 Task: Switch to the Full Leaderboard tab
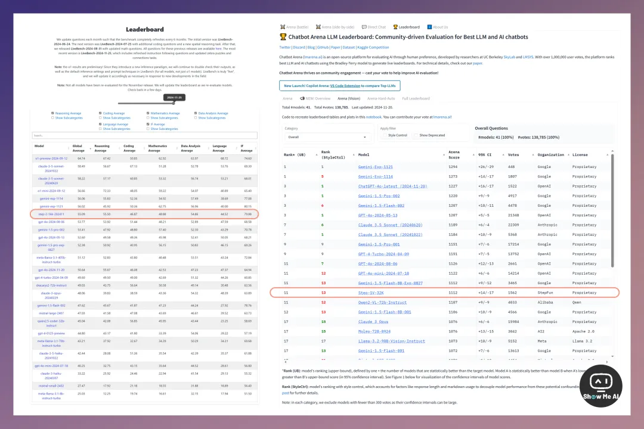click(x=416, y=98)
